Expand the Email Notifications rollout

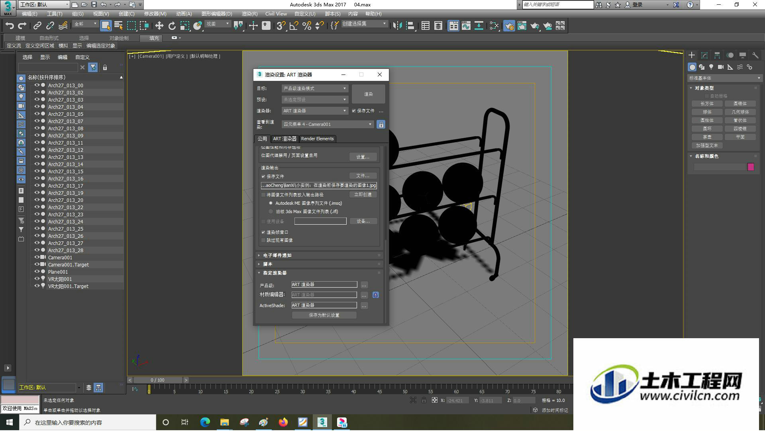coord(319,256)
